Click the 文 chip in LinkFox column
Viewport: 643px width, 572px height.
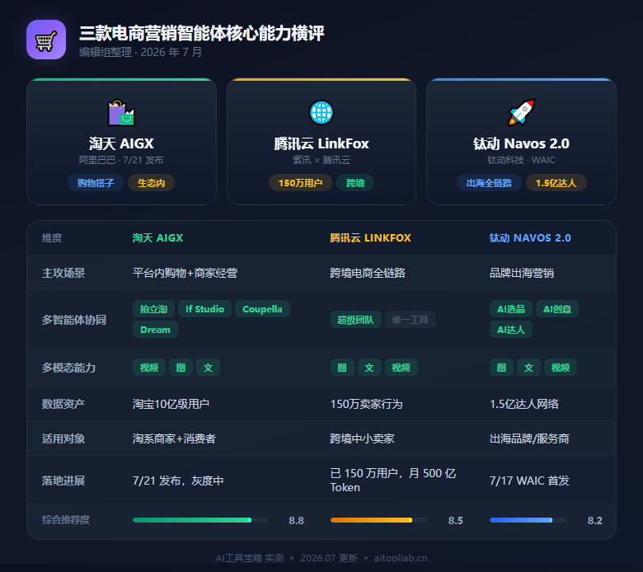point(369,368)
